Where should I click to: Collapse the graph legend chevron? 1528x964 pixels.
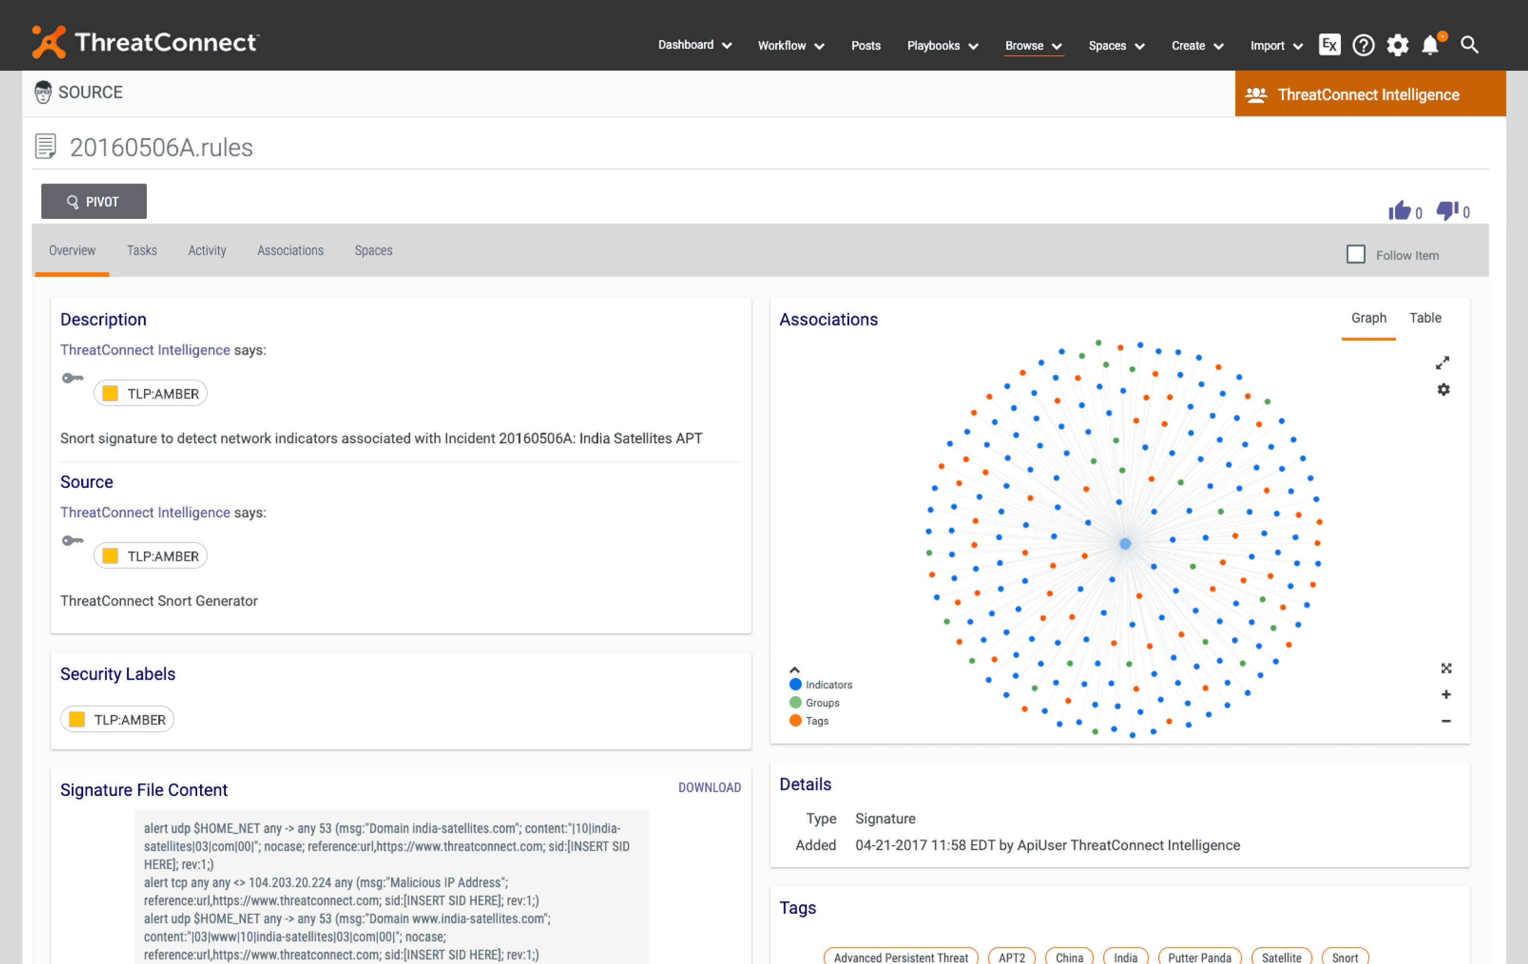click(795, 669)
